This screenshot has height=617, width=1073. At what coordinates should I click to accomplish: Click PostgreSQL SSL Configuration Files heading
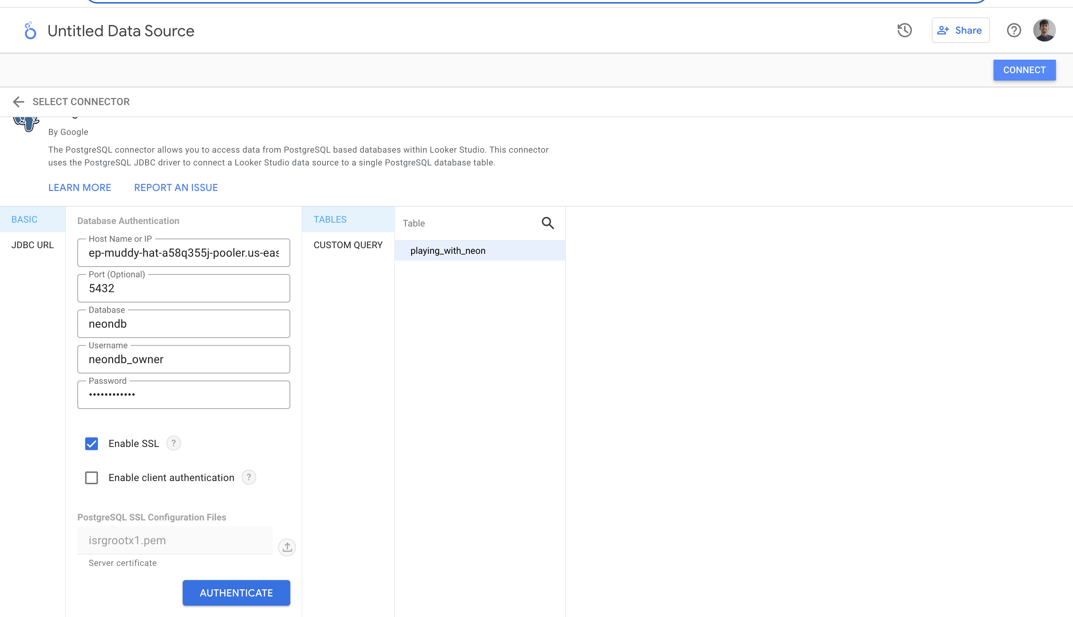[x=152, y=517]
